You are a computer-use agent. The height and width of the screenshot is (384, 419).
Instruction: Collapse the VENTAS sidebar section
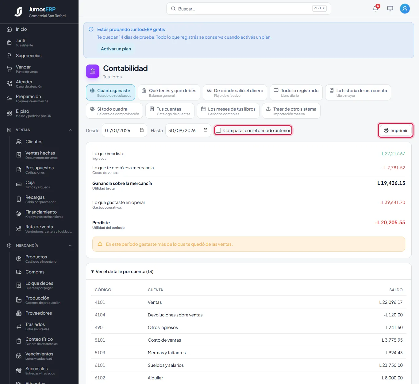click(x=70, y=130)
